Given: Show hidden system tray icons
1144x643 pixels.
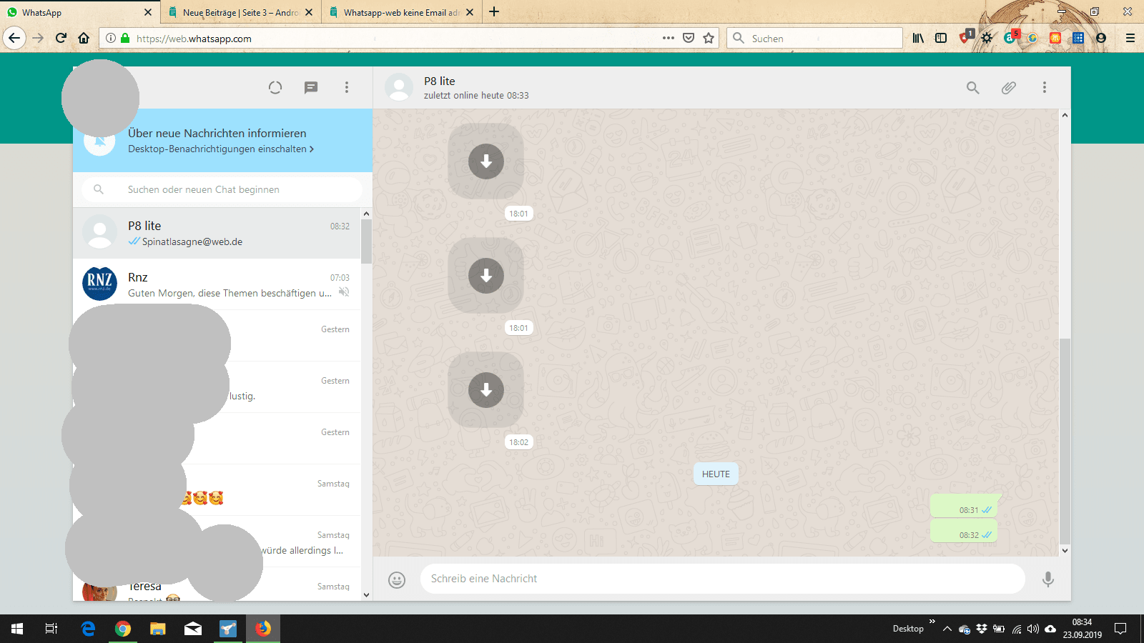Looking at the screenshot, I should tap(947, 629).
